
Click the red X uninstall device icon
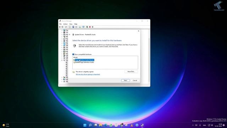[90, 27]
